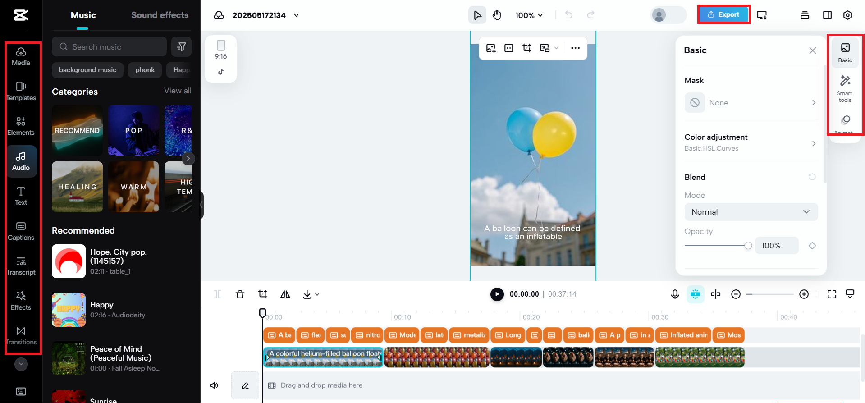
Task: Show more sidebar items with the down chevron
Action: click(x=21, y=364)
